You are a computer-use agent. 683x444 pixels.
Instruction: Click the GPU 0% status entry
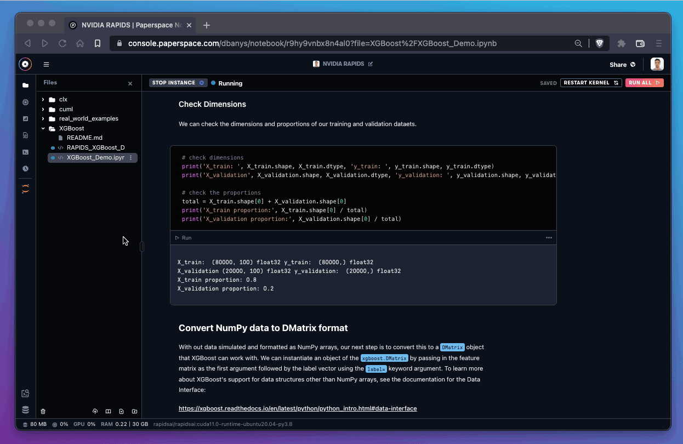(84, 424)
